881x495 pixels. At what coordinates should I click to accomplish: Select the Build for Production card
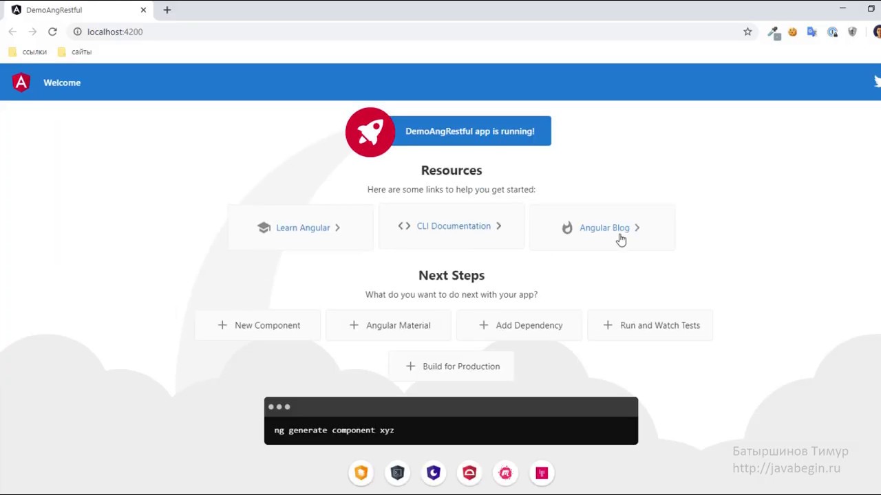tap(452, 366)
